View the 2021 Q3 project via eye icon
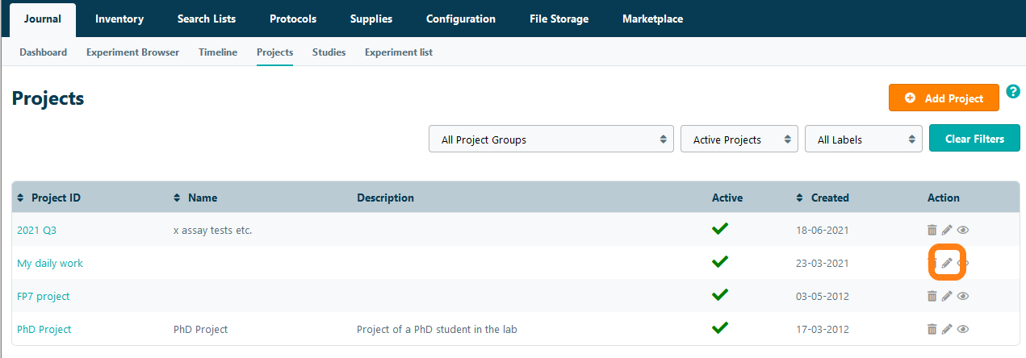The height and width of the screenshot is (358, 1026). pos(962,230)
